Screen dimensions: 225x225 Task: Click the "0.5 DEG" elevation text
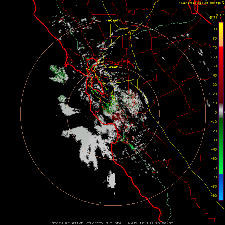[x=114, y=223]
